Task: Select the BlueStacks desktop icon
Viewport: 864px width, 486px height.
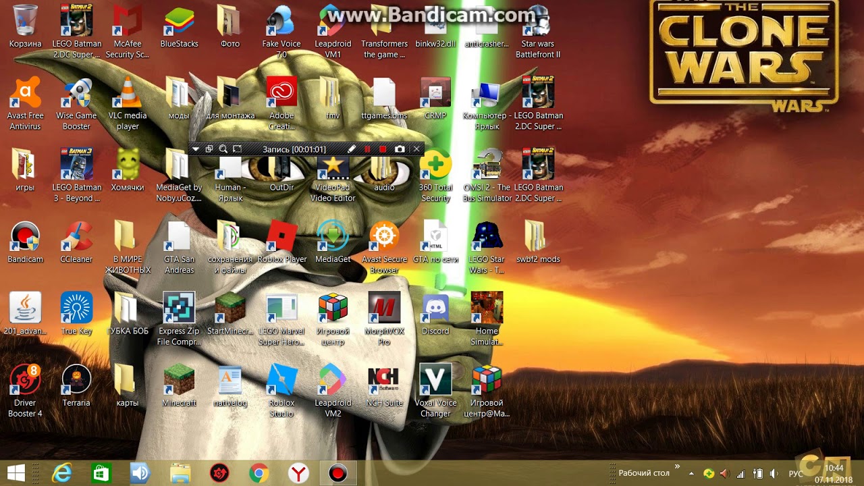Action: pyautogui.click(x=180, y=27)
